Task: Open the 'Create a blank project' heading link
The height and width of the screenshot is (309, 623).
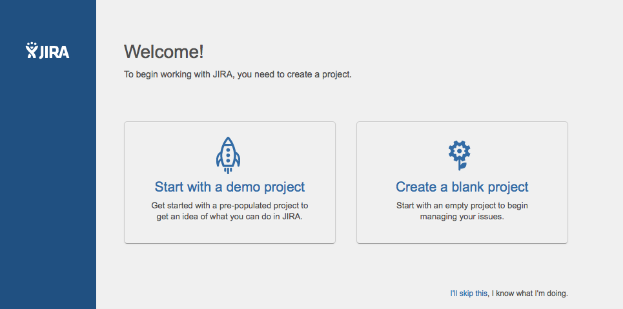Action: click(462, 186)
